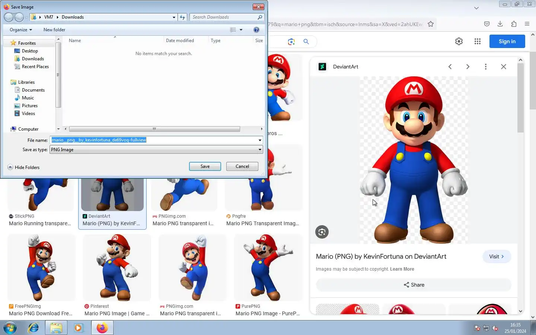Select Recent Places in navigation pane

[35, 67]
